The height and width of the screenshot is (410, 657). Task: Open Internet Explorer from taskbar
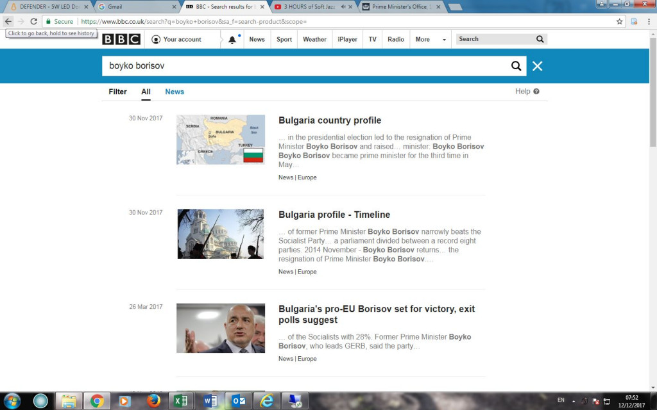(266, 401)
